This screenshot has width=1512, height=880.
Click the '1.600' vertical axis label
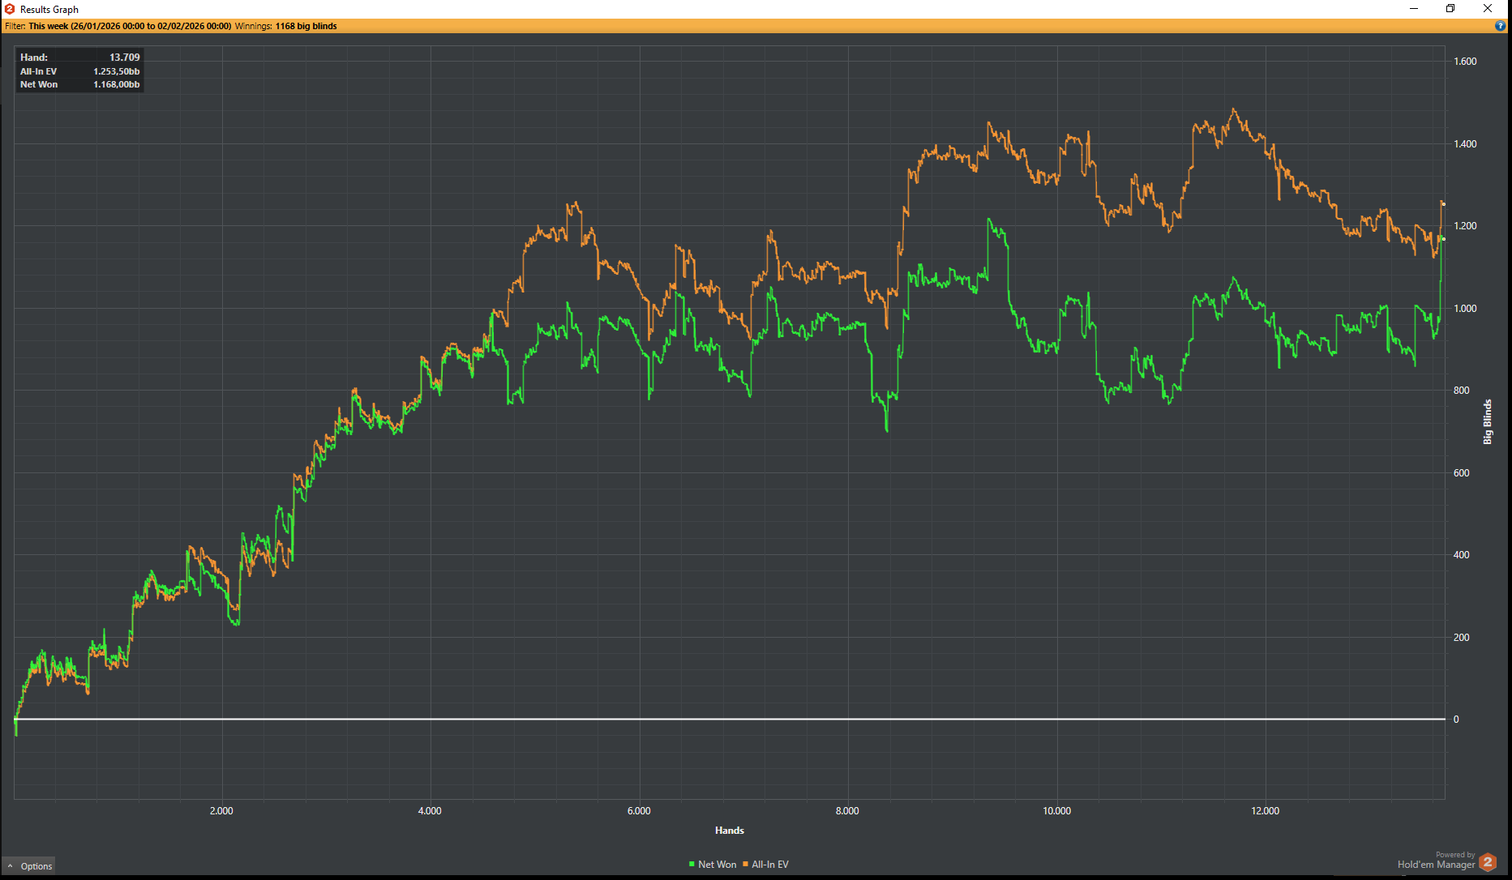point(1465,62)
